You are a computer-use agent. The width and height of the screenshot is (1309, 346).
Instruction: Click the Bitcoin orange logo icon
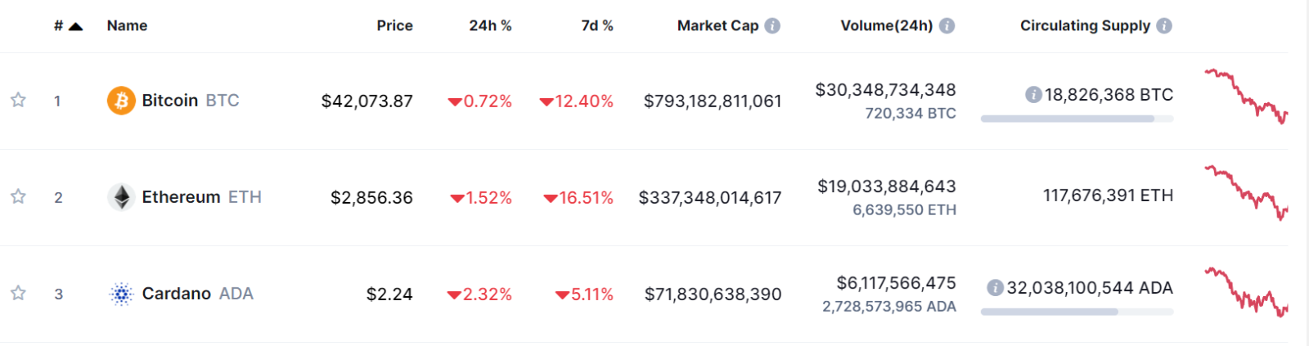[x=121, y=101]
